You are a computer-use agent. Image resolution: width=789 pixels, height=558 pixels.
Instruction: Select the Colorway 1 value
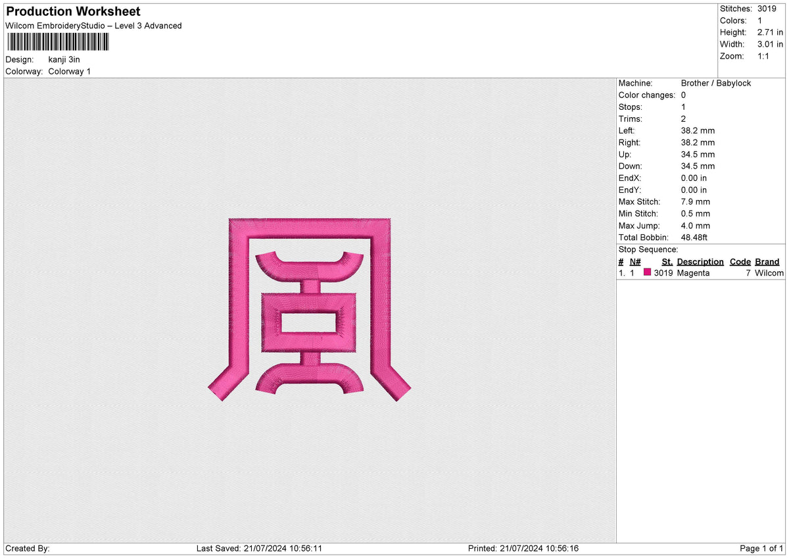click(70, 72)
